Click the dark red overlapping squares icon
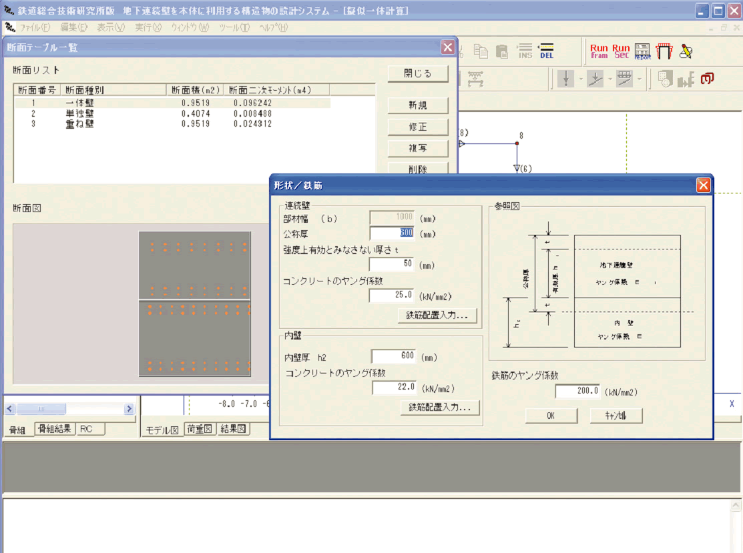743x553 pixels. tap(708, 79)
